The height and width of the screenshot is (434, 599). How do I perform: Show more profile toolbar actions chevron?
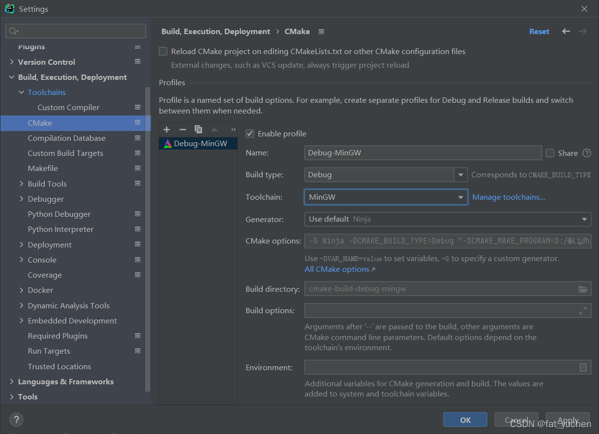233,130
